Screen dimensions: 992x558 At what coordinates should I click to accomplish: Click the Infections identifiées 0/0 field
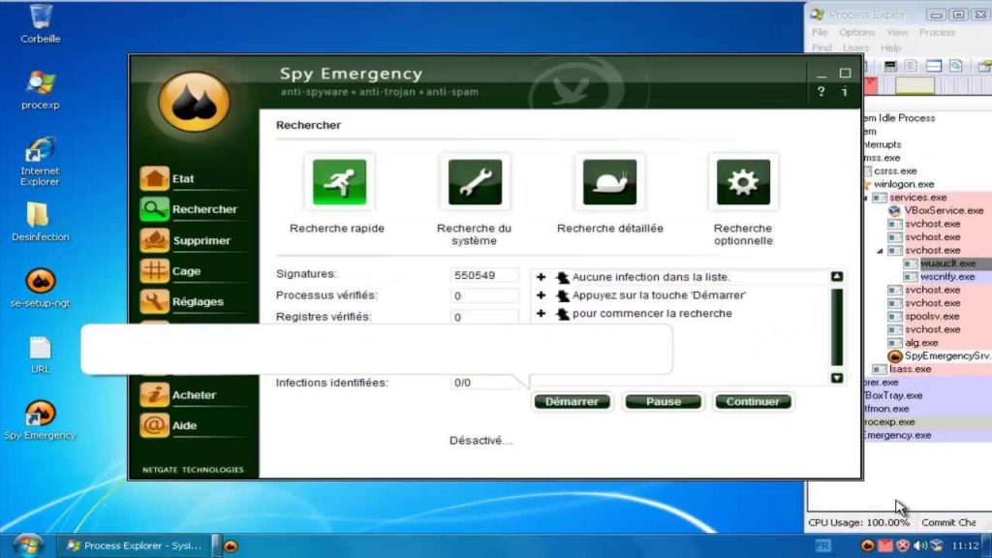pos(484,383)
